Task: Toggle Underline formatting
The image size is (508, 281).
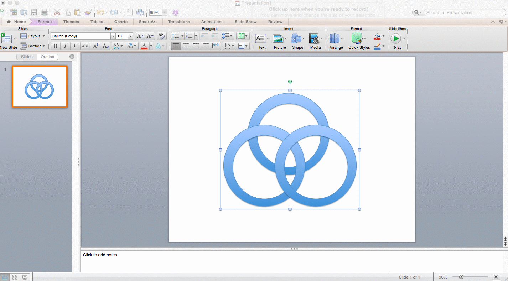Action: (x=76, y=46)
